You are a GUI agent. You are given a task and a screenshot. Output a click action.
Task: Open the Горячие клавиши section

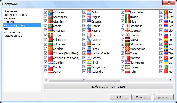click(16, 15)
